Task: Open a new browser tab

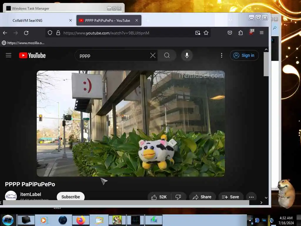Action: click(148, 20)
